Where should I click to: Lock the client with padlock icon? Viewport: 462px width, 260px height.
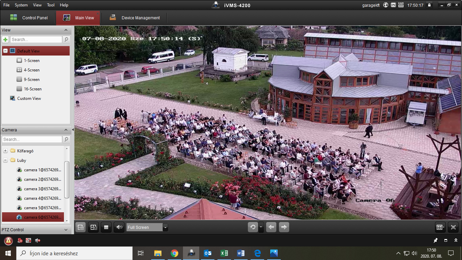tap(429, 5)
